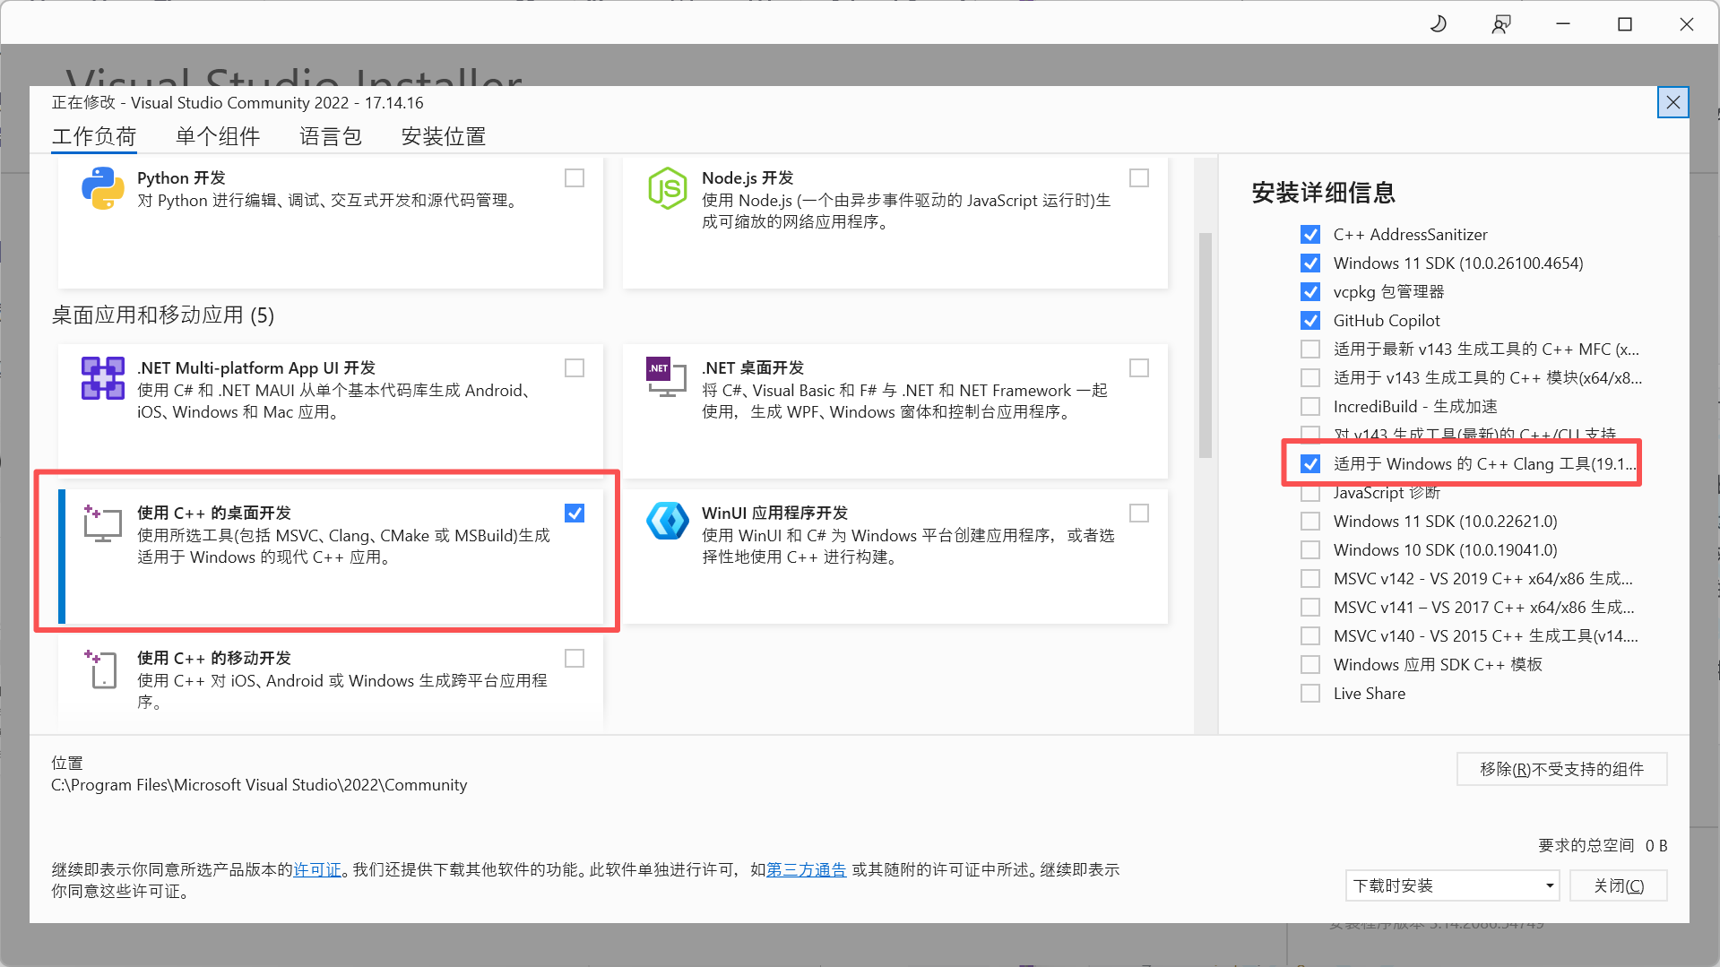Uncheck 使用 C++ 的桌面开发 workload
Viewport: 1720px width, 967px height.
(575, 514)
